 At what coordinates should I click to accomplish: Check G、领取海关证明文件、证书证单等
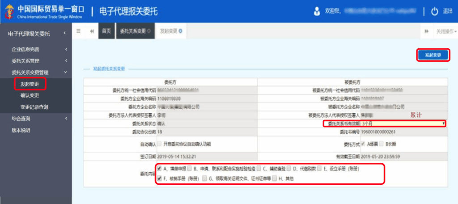click(x=204, y=178)
